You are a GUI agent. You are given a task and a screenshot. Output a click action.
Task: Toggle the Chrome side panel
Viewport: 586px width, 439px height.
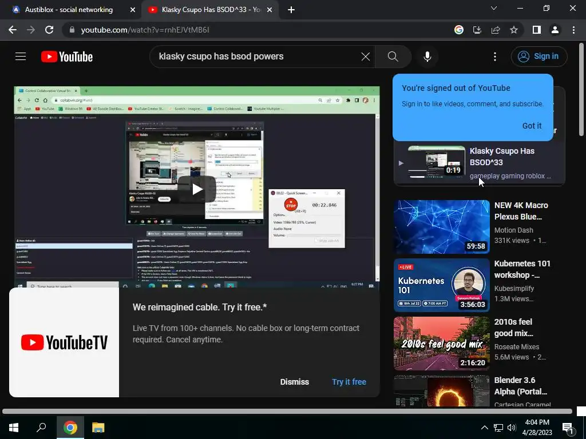[537, 30]
